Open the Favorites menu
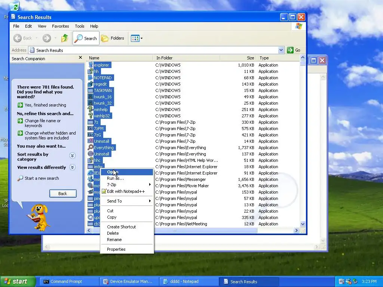The image size is (383, 287). click(60, 26)
